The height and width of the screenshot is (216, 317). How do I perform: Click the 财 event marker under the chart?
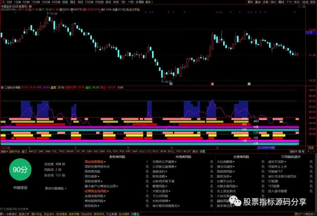tap(171, 84)
